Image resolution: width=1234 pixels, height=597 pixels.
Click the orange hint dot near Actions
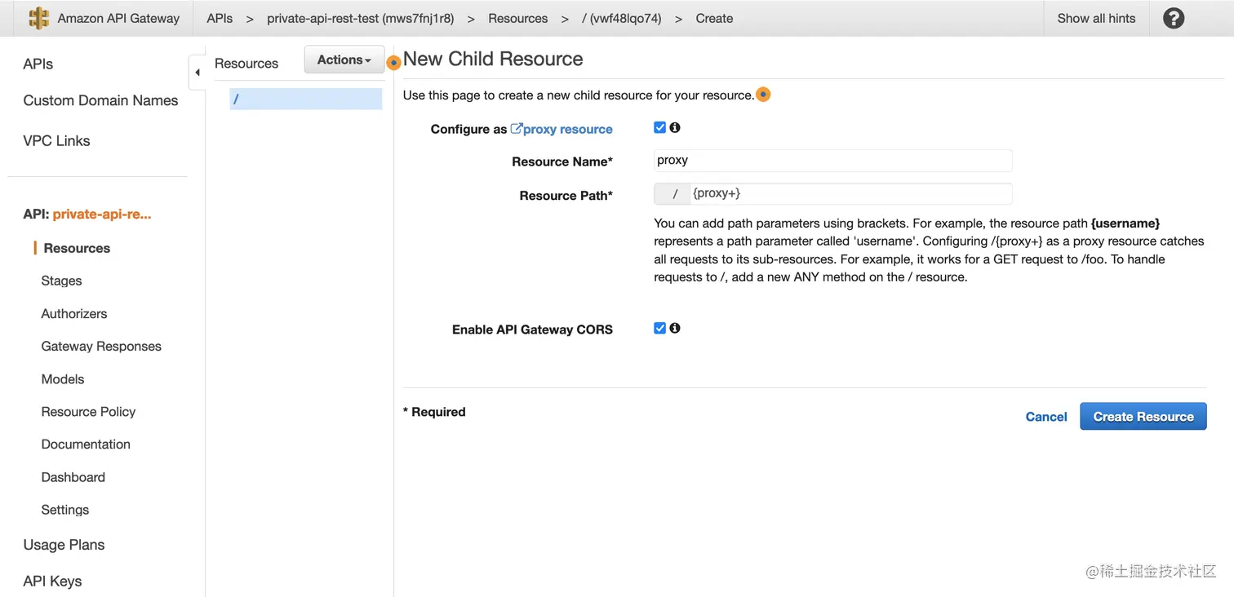[393, 63]
